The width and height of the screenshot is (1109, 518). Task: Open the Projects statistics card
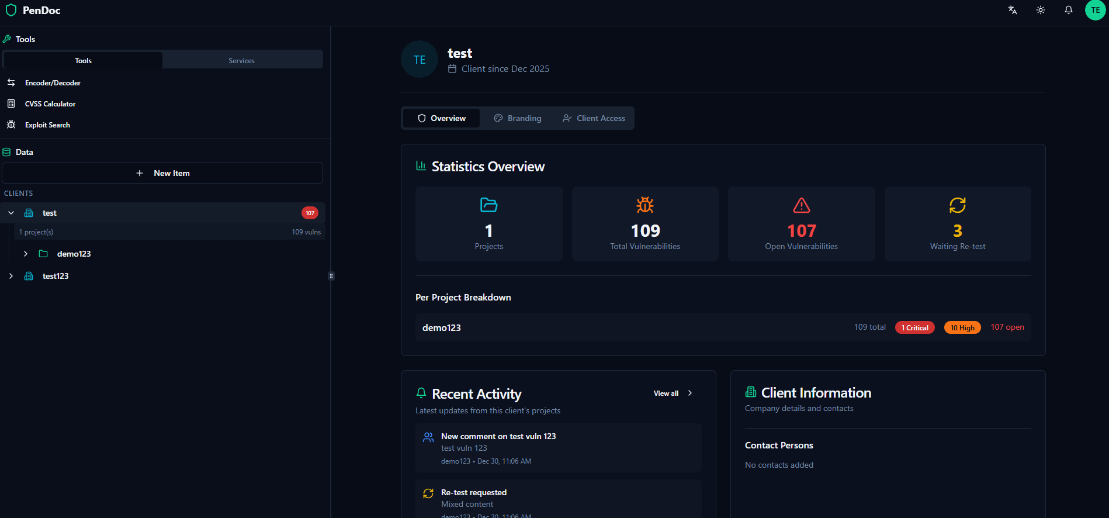click(x=488, y=224)
